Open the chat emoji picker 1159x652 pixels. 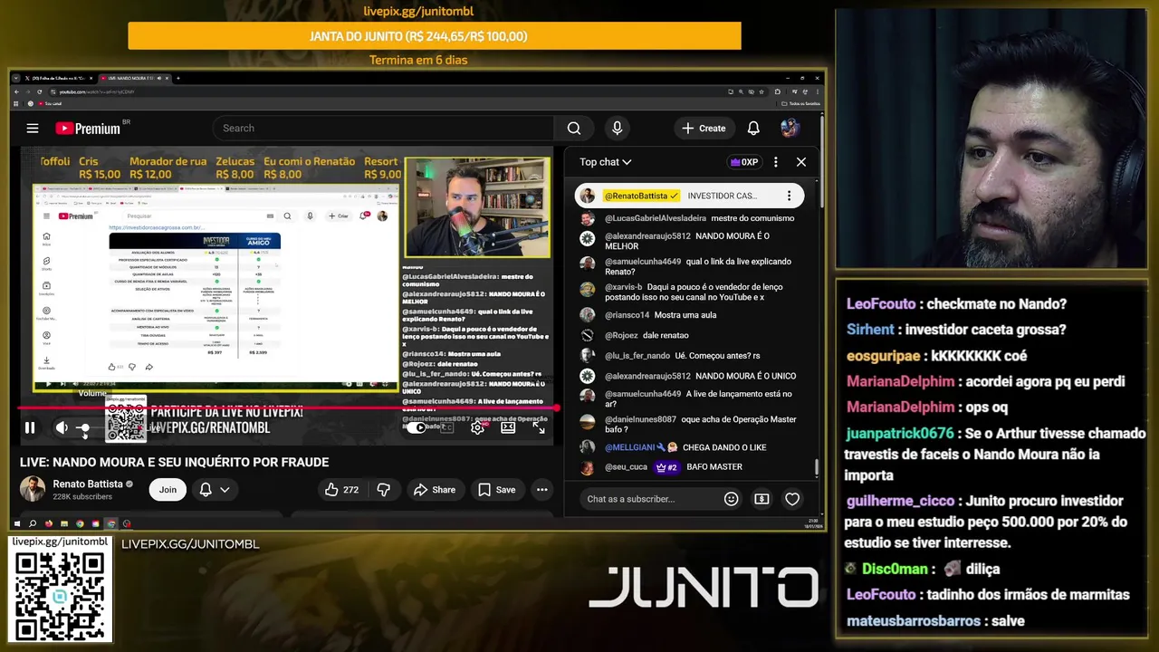coord(731,499)
